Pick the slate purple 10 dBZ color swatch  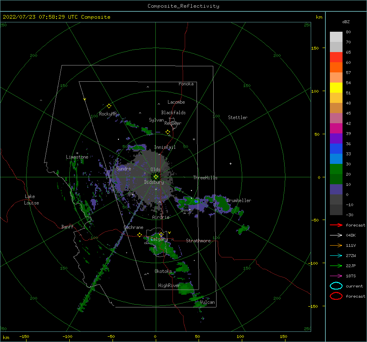point(336,189)
